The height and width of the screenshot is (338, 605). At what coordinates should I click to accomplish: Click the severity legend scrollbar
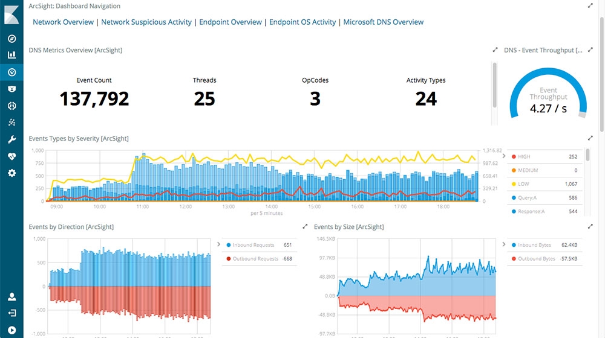coord(587,155)
